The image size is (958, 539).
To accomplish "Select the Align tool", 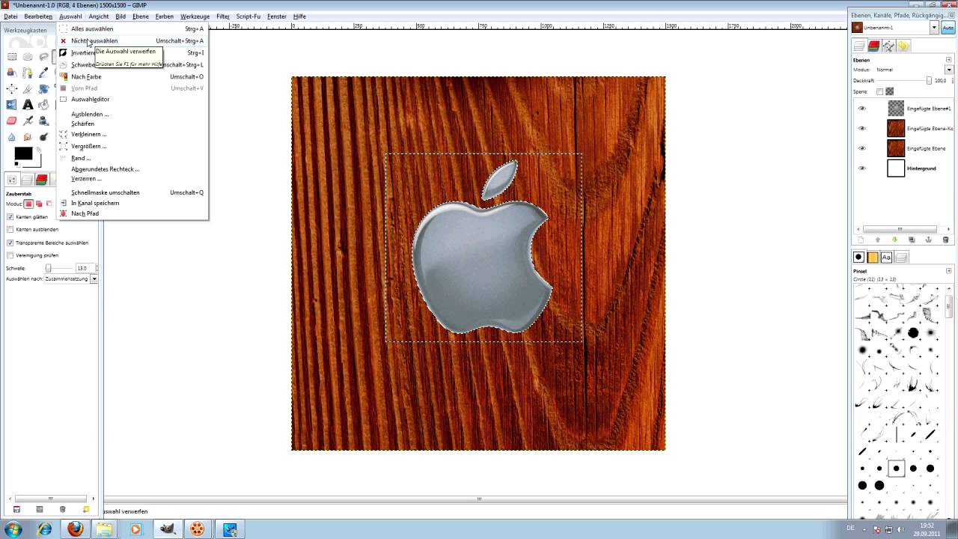I will (12, 88).
